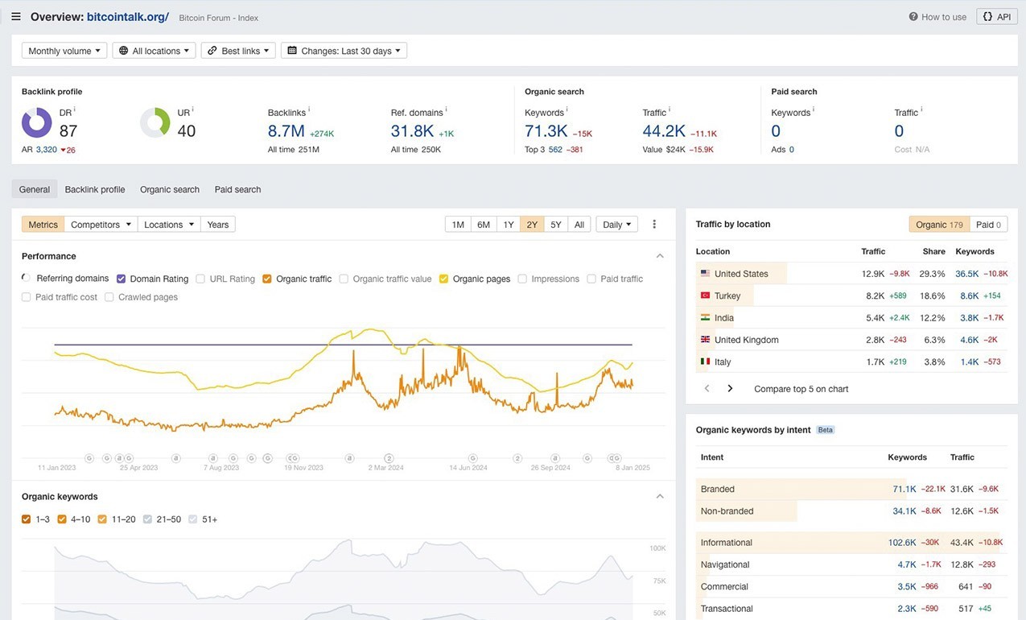Select the 1M time range
The width and height of the screenshot is (1026, 620).
click(458, 225)
